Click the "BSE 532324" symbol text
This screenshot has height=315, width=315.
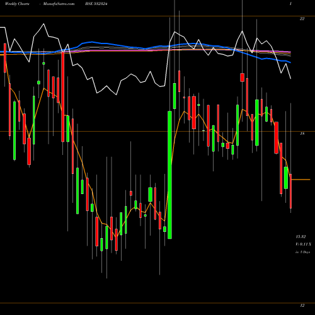pos(96,4)
